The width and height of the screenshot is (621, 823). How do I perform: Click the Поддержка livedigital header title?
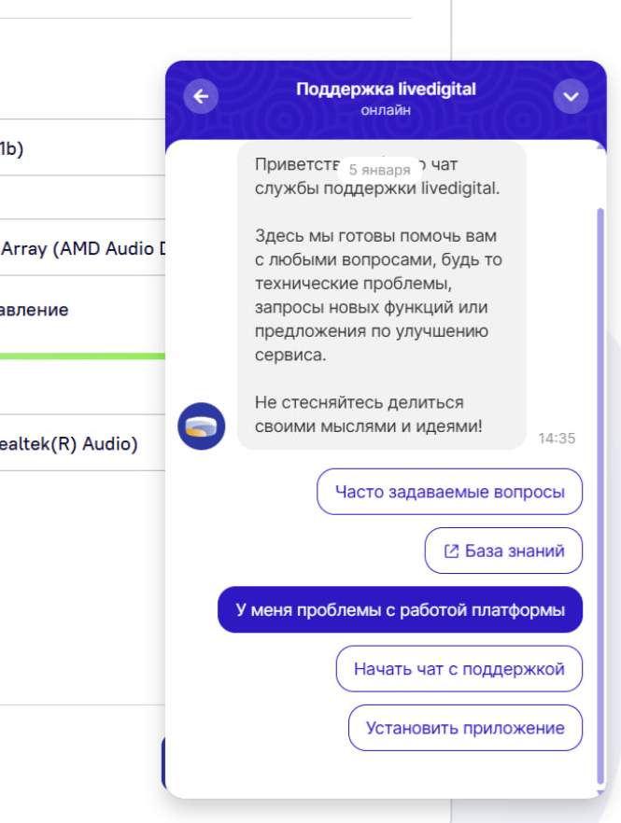(x=386, y=90)
